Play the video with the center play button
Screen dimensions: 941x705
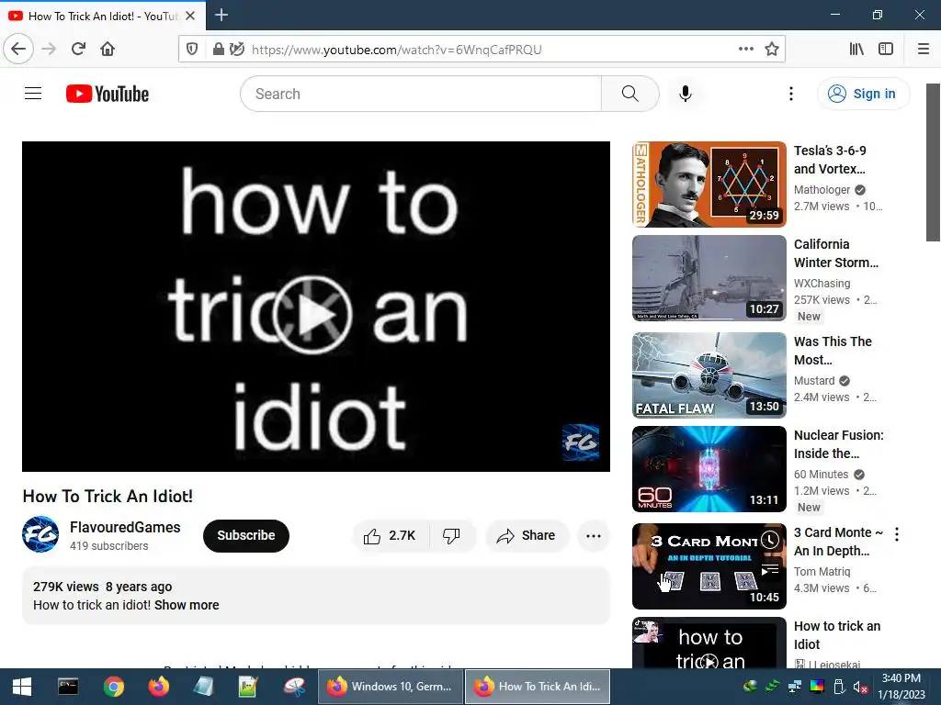click(312, 314)
